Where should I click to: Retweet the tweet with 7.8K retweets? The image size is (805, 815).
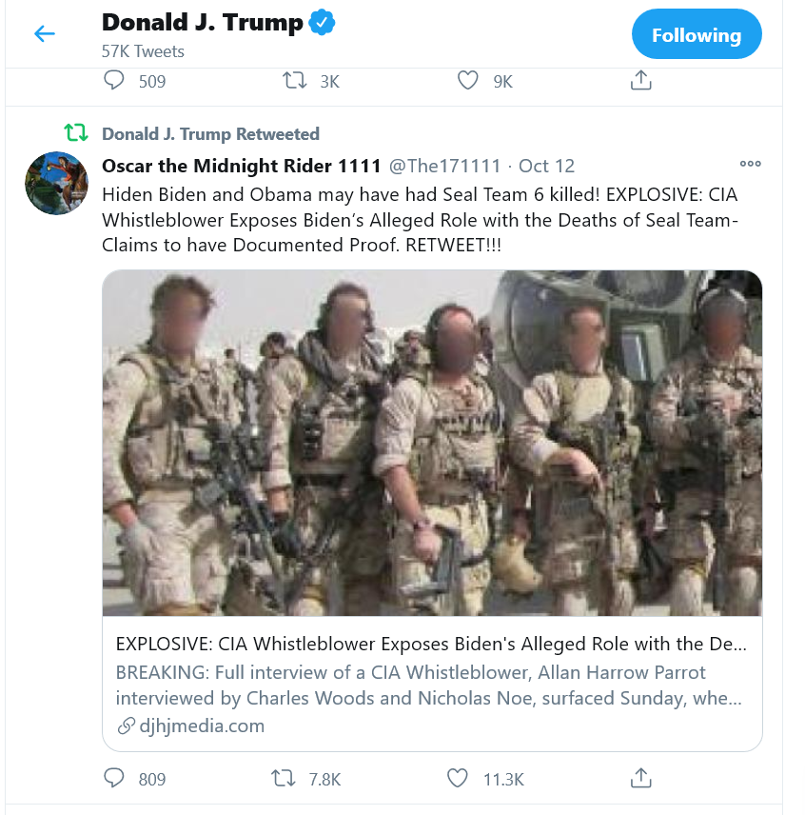click(x=284, y=779)
